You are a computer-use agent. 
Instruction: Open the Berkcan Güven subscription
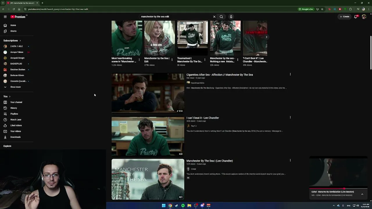(16, 75)
